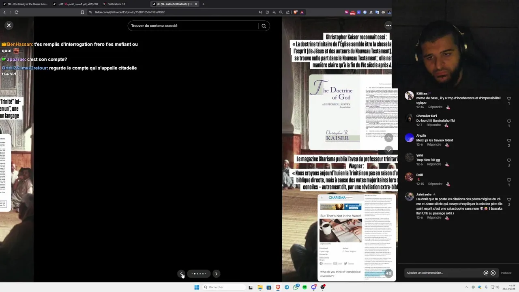This screenshot has height=292, width=519.
Task: Open File Explorer from the taskbar
Action: [x=260, y=287]
